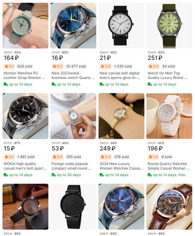
Task: Click the star icon on the 1.0 rating badge
Action: [150, 157]
